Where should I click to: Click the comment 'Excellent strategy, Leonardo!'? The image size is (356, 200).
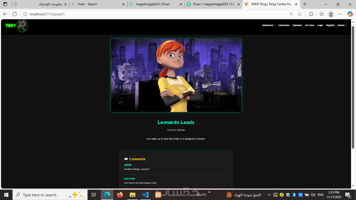pyautogui.click(x=137, y=169)
